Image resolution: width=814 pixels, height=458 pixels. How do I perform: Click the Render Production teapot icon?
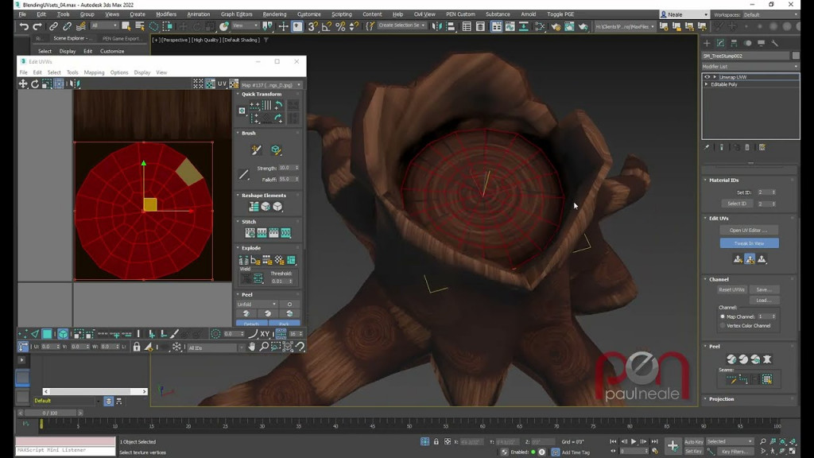(584, 28)
